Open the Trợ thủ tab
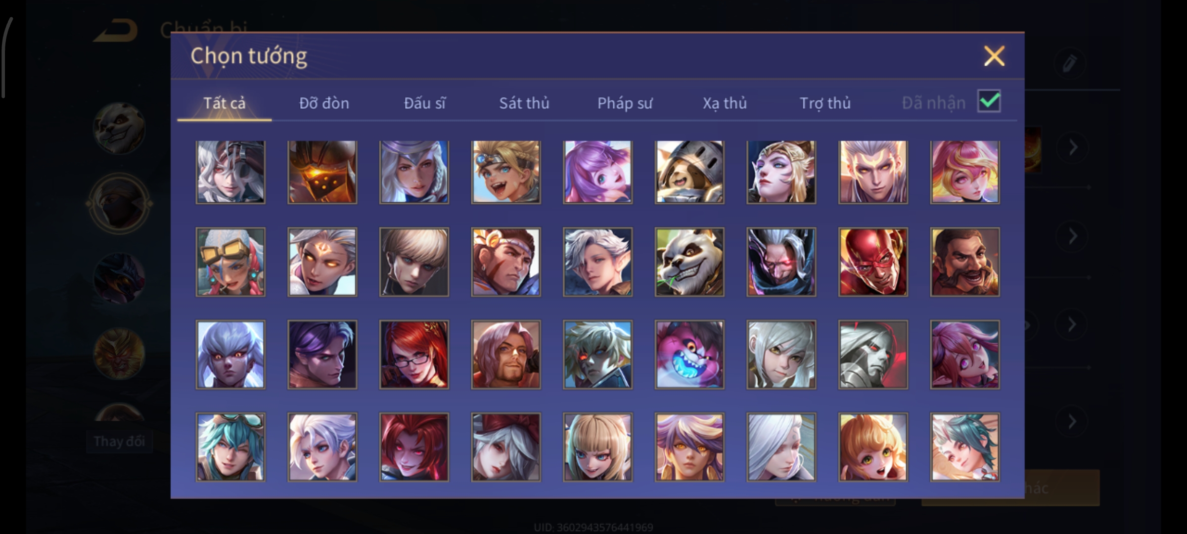The image size is (1187, 534). point(825,103)
